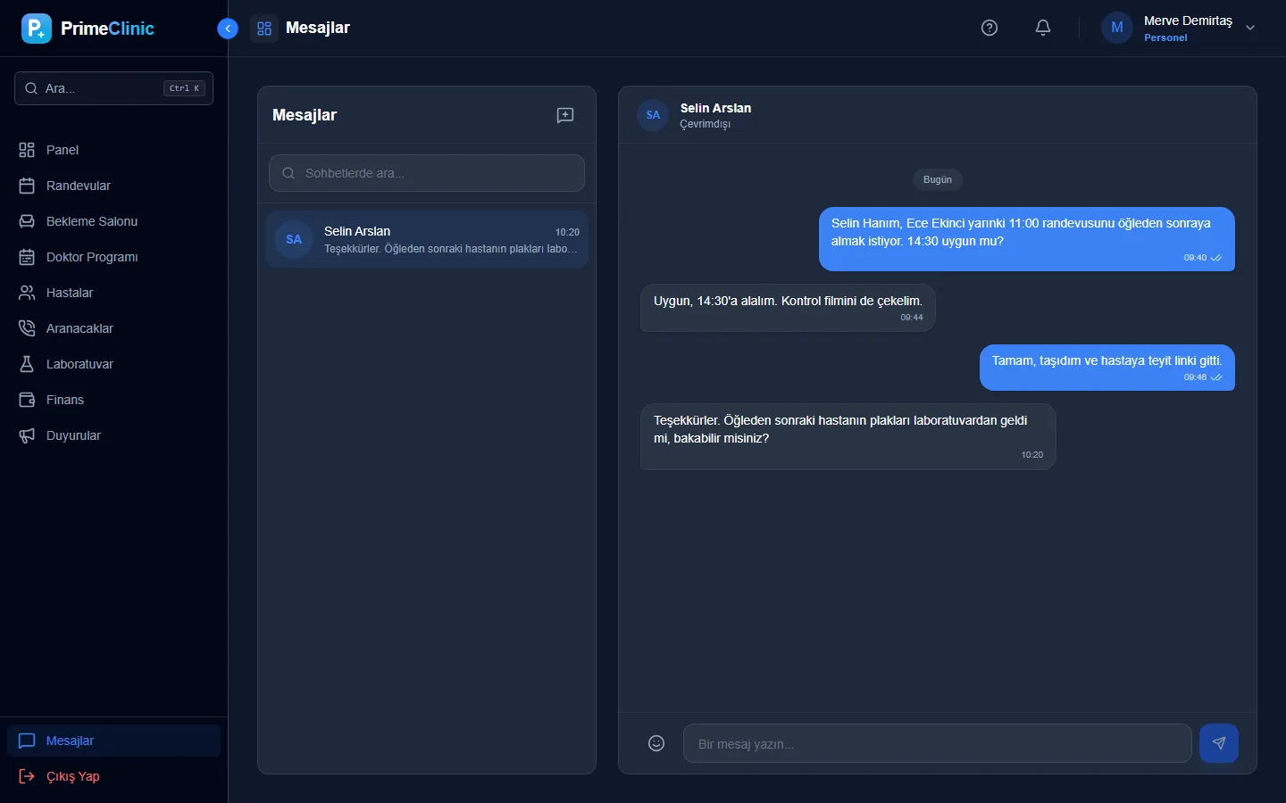
Task: Open Duyurular from the sidebar
Action: click(113, 435)
